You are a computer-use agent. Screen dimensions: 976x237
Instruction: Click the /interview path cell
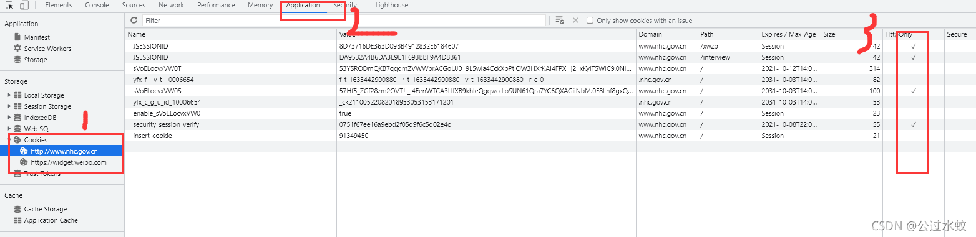coord(728,57)
